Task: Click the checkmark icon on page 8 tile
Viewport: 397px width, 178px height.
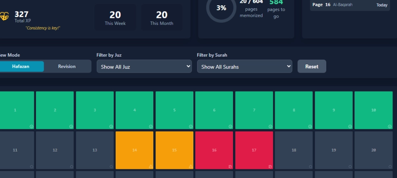Action: point(310,127)
